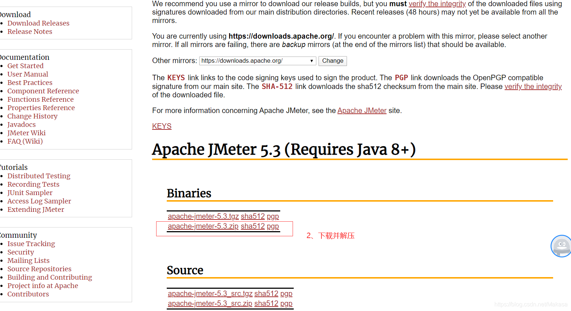Download apache-jmeter-5.3_src.zip source
571x311 pixels.
pyautogui.click(x=210, y=303)
